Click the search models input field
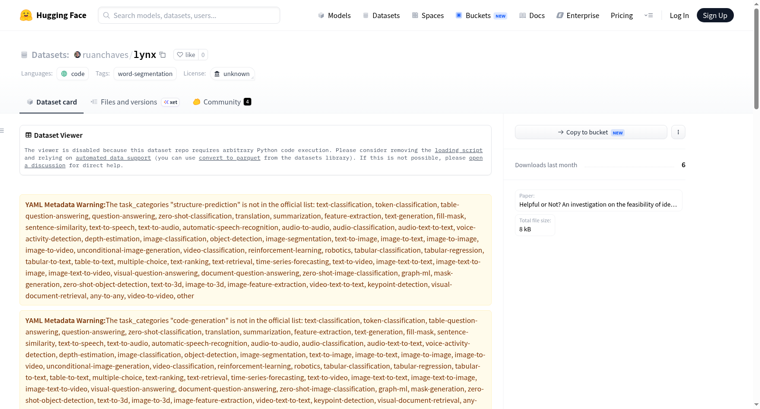Viewport: 760px width, 409px height. (189, 15)
